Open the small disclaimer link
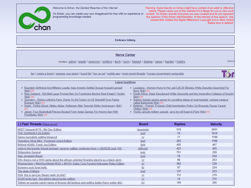This screenshot has width=251, height=188. point(231,61)
